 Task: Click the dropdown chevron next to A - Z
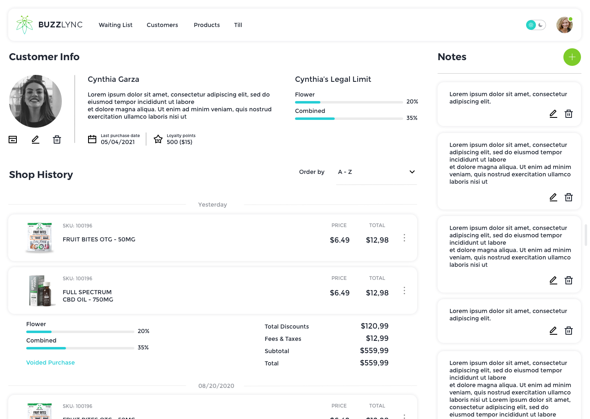point(412,172)
